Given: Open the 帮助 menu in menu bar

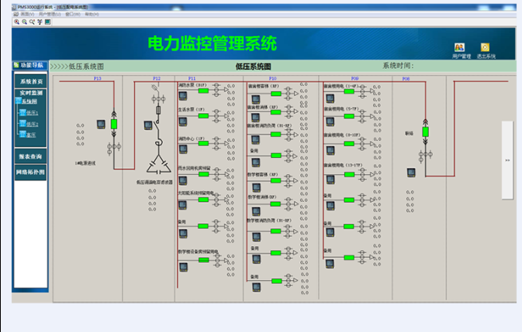Looking at the screenshot, I should coord(91,14).
